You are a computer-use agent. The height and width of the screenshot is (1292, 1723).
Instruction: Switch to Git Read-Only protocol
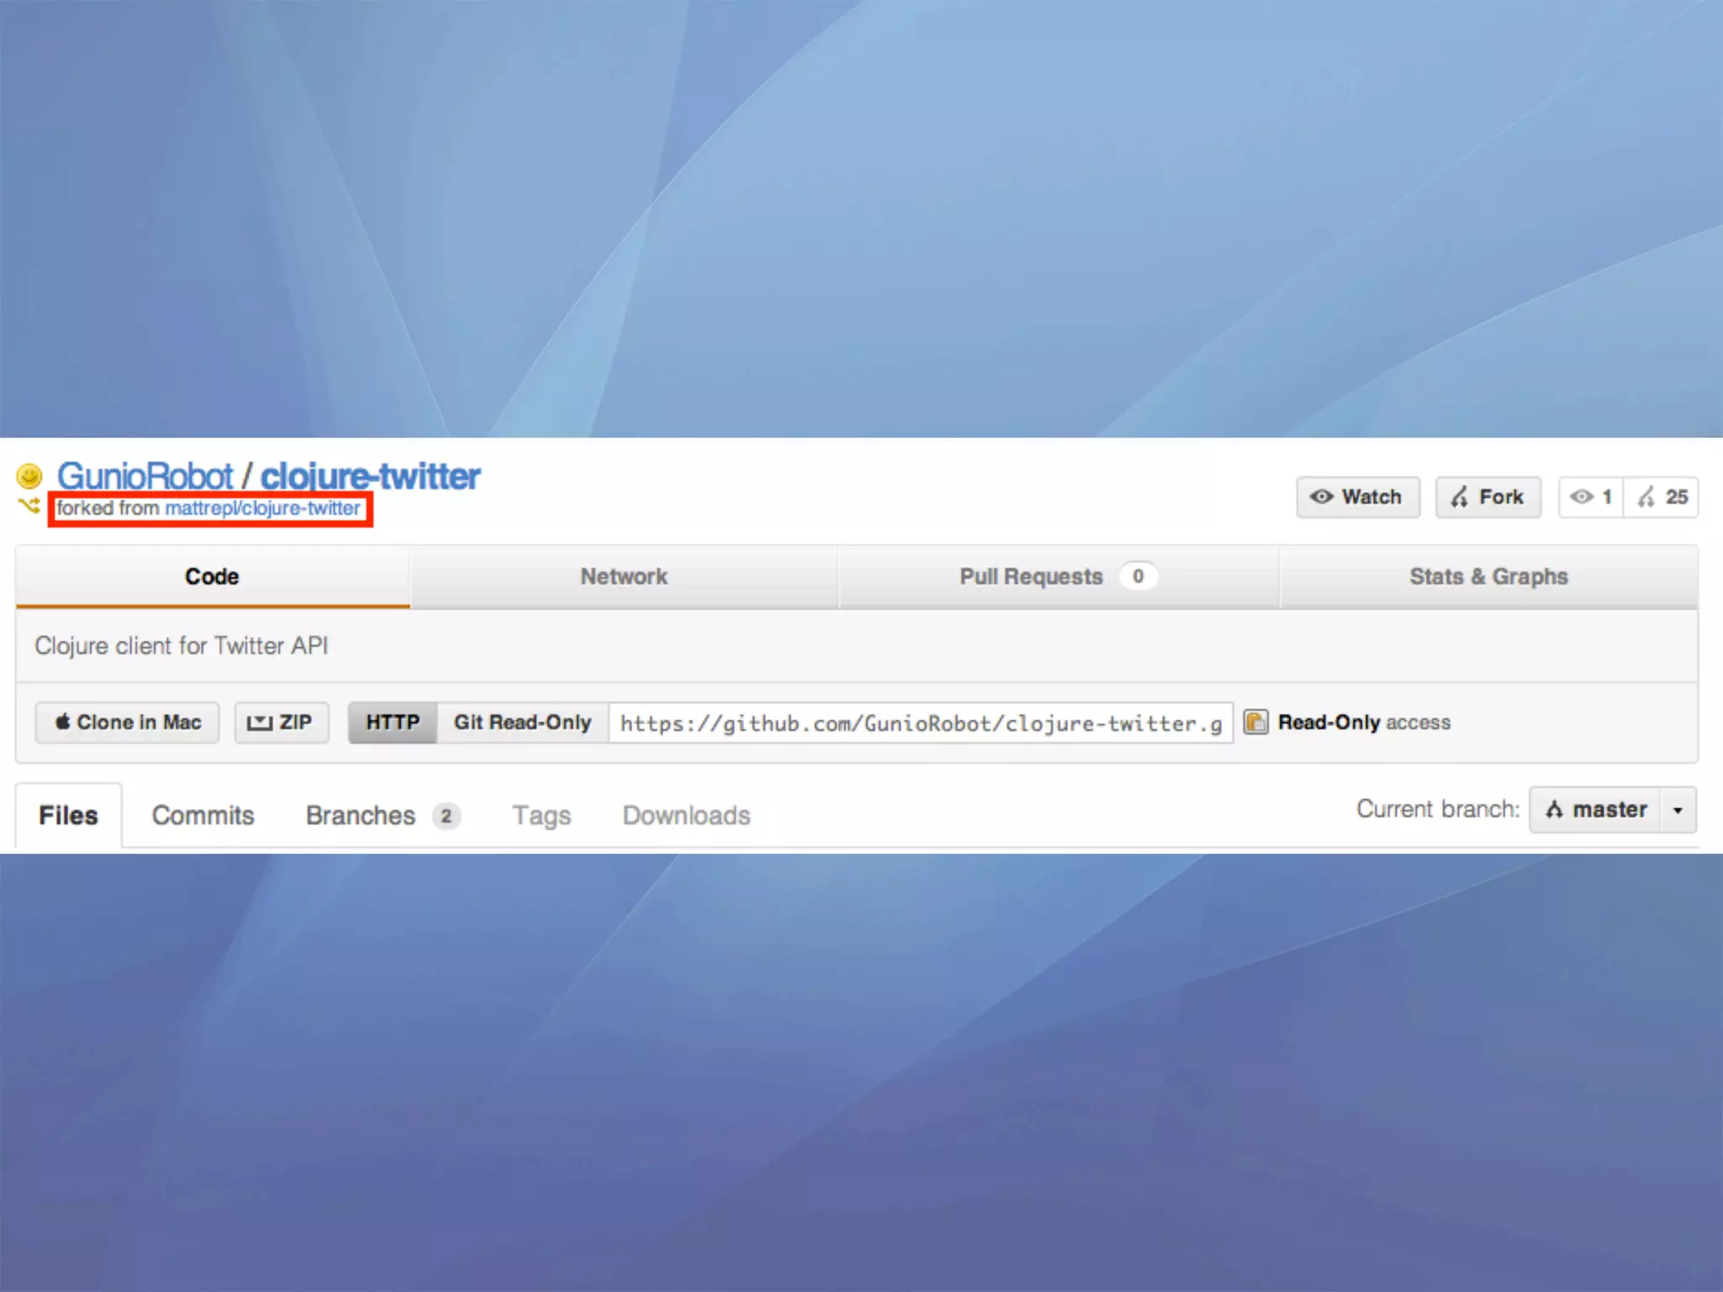tap(522, 723)
